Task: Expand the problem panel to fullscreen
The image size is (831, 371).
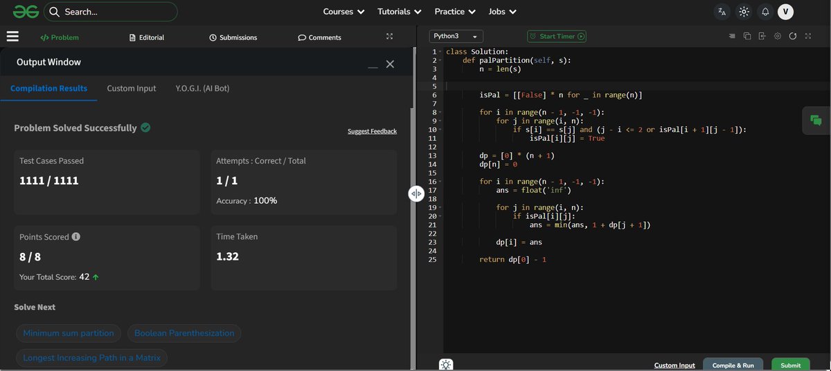Action: pos(389,37)
